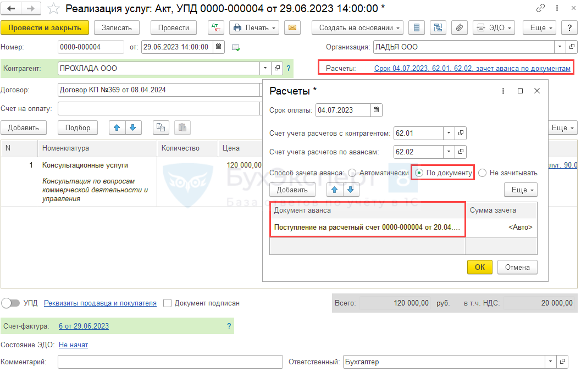Click the Провести button

[x=173, y=28]
